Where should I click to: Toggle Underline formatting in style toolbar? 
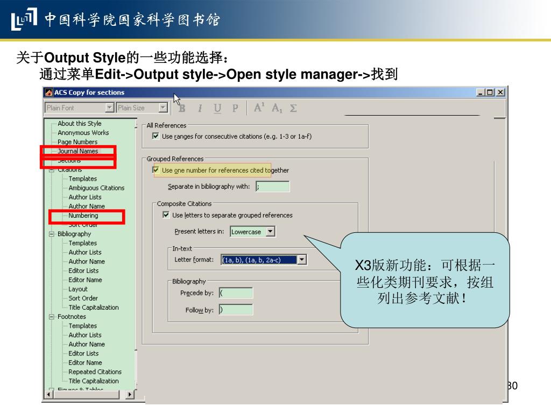(x=217, y=108)
